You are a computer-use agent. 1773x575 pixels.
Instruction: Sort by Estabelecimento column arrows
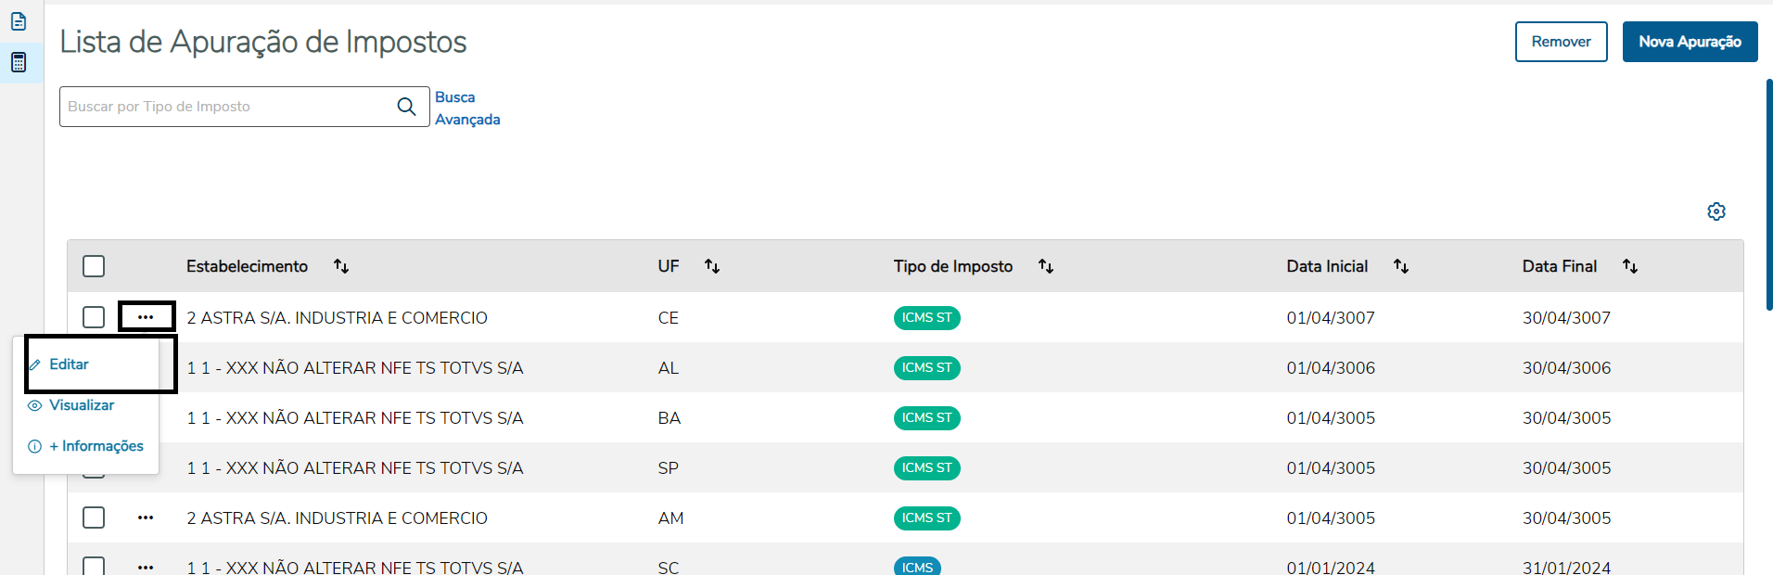341,266
